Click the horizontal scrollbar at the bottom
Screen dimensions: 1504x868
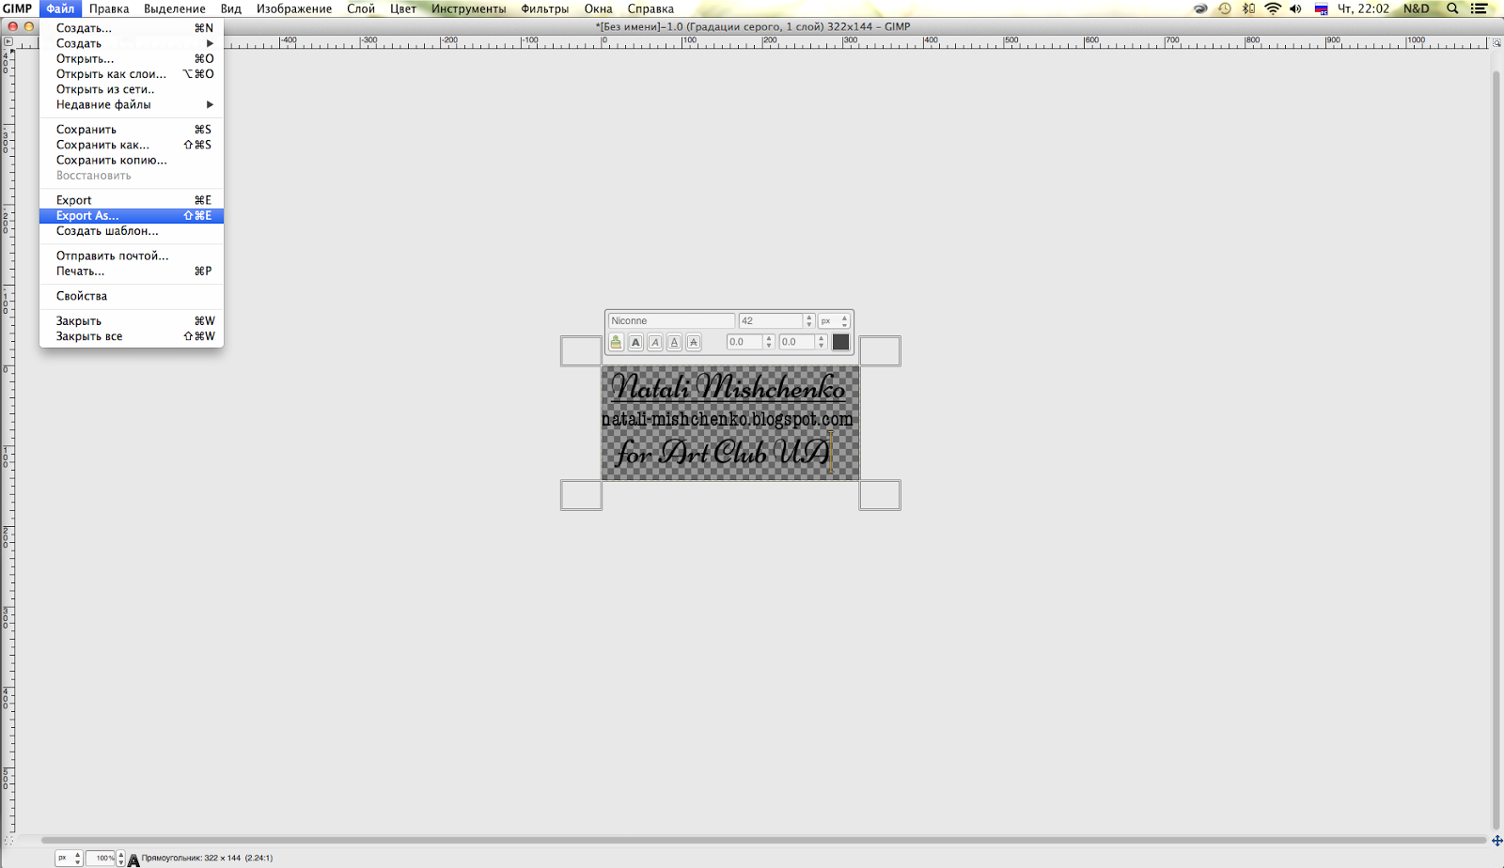click(763, 841)
